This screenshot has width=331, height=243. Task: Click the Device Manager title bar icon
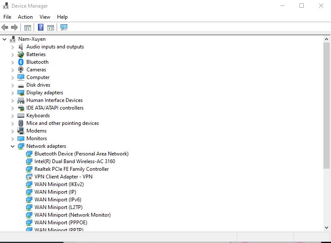coord(6,6)
